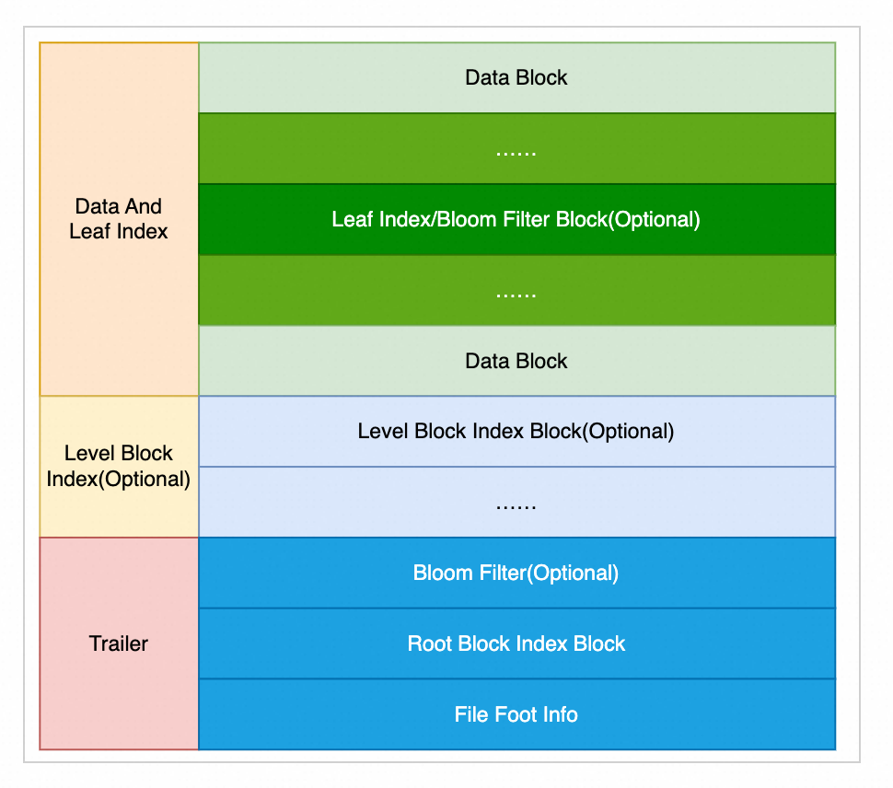Click the 'Root Block Index Block' text
893x788 pixels.
coord(516,643)
